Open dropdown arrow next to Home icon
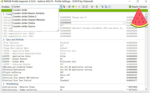Image resolution: width=150 pixels, height=93 pixels. coord(66,7)
